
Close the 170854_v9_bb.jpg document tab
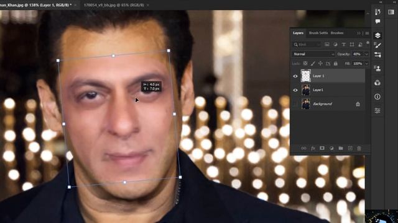tap(148, 5)
